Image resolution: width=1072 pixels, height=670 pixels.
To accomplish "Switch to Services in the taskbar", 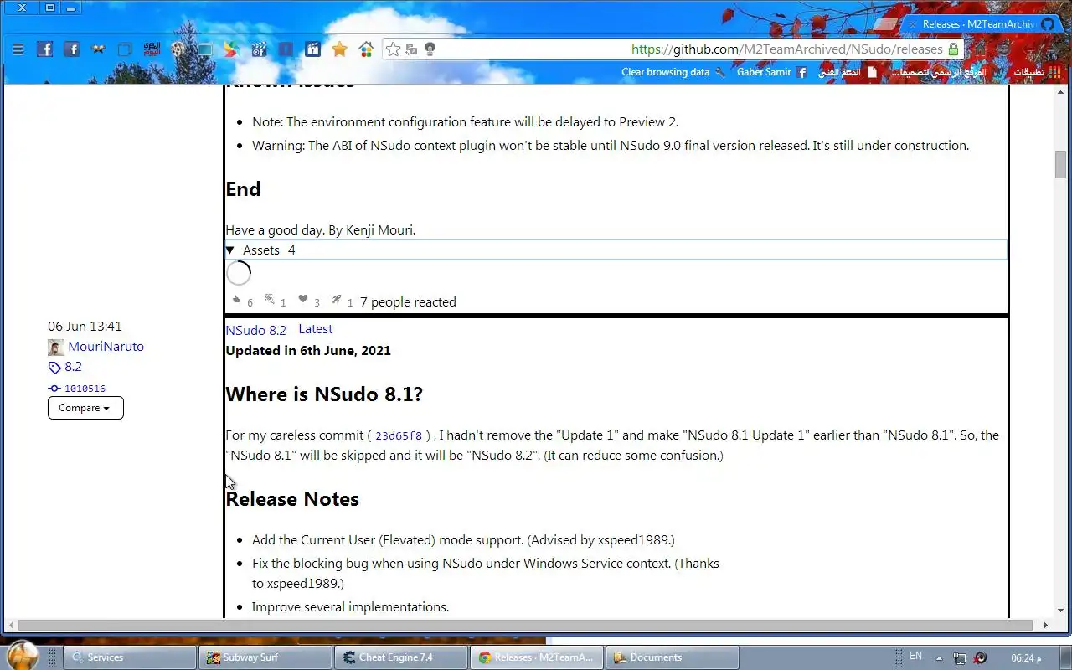I will pyautogui.click(x=128, y=657).
